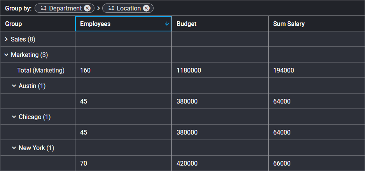The width and height of the screenshot is (365, 171).
Task: Select Austin's 380000 budget cell
Action: [x=220, y=101]
